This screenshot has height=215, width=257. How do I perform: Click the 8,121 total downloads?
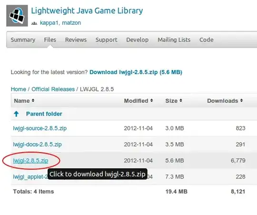point(238,191)
